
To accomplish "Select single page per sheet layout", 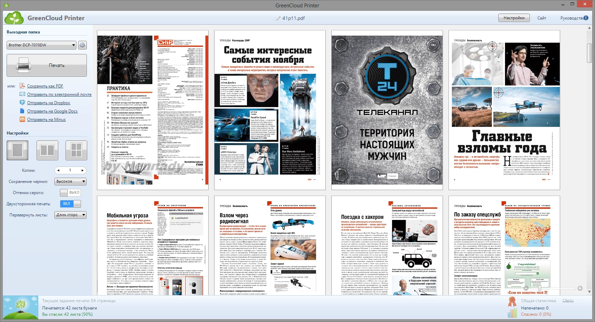I will [x=17, y=150].
